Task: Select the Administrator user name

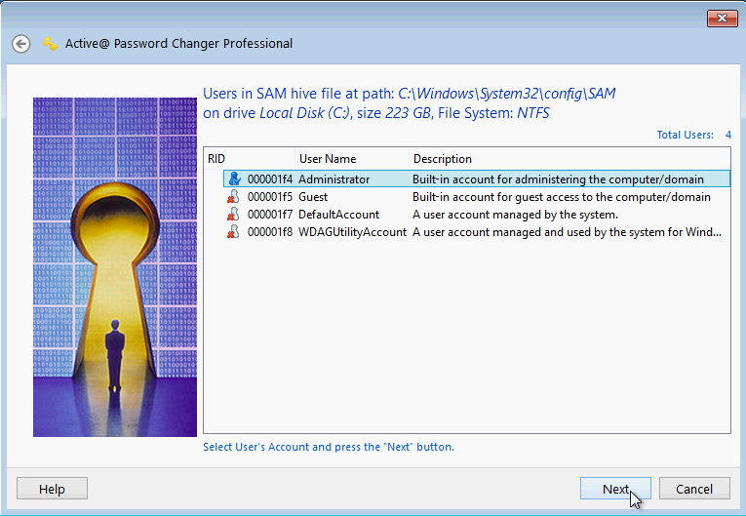Action: click(334, 179)
